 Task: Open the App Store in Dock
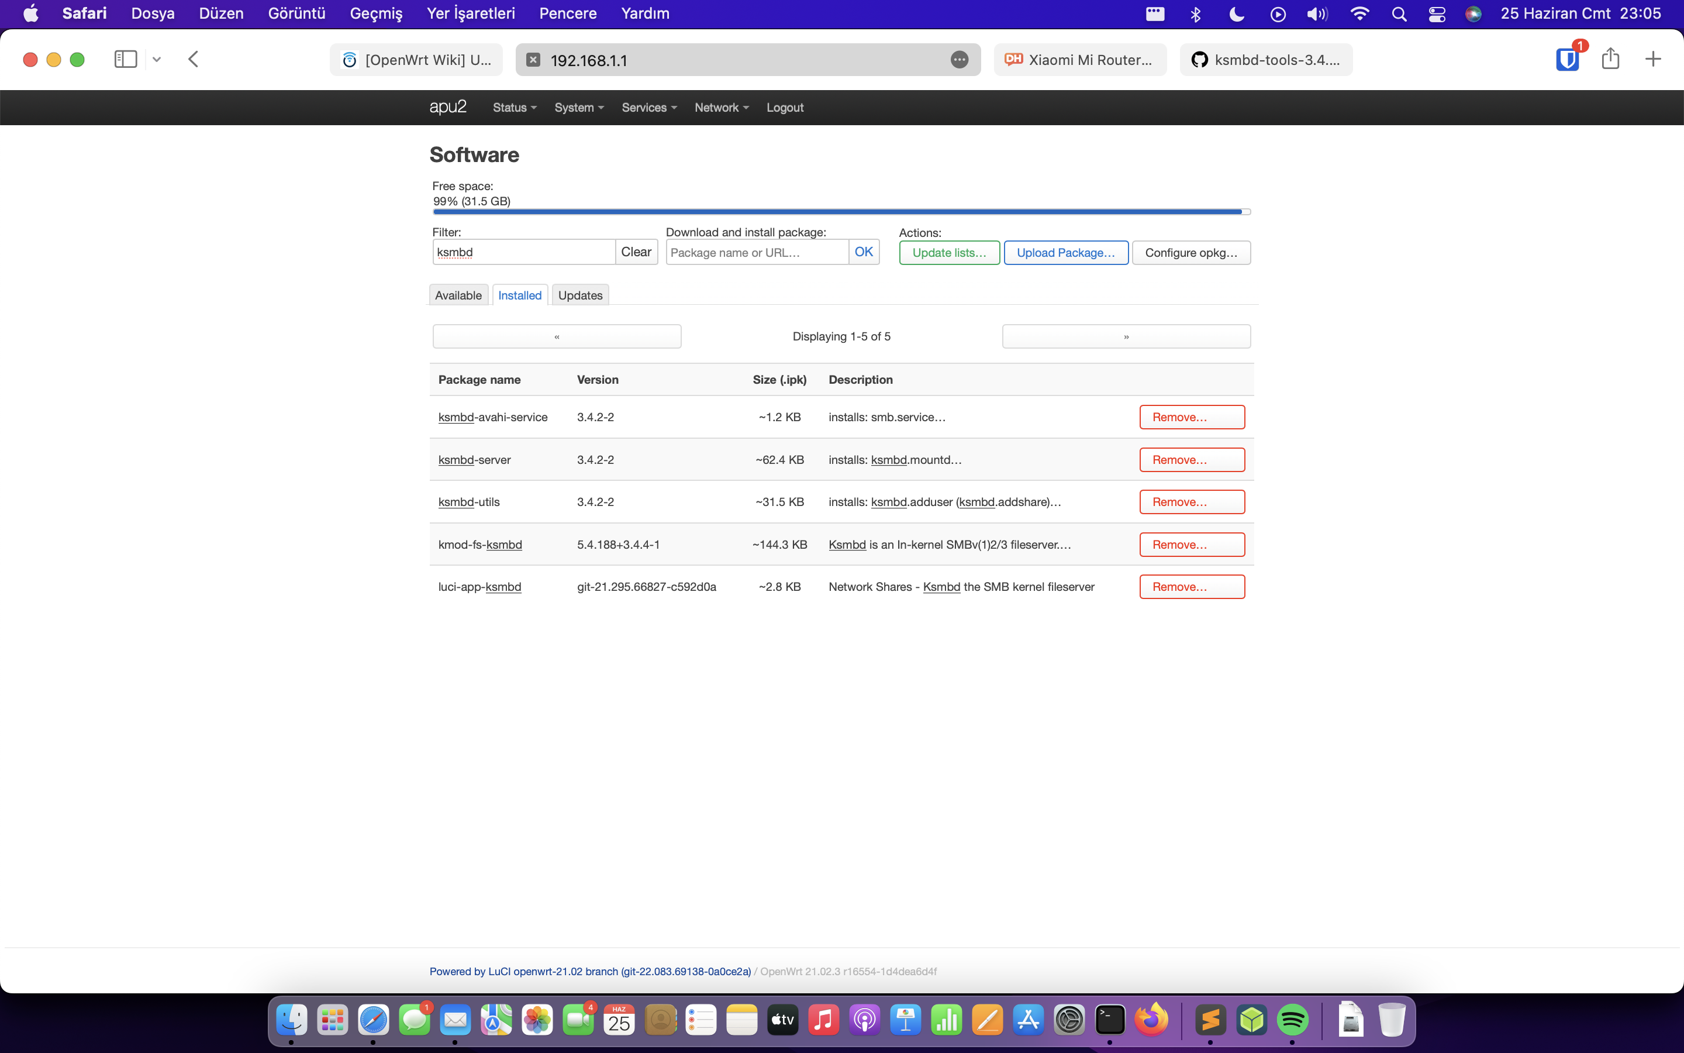(1029, 1020)
